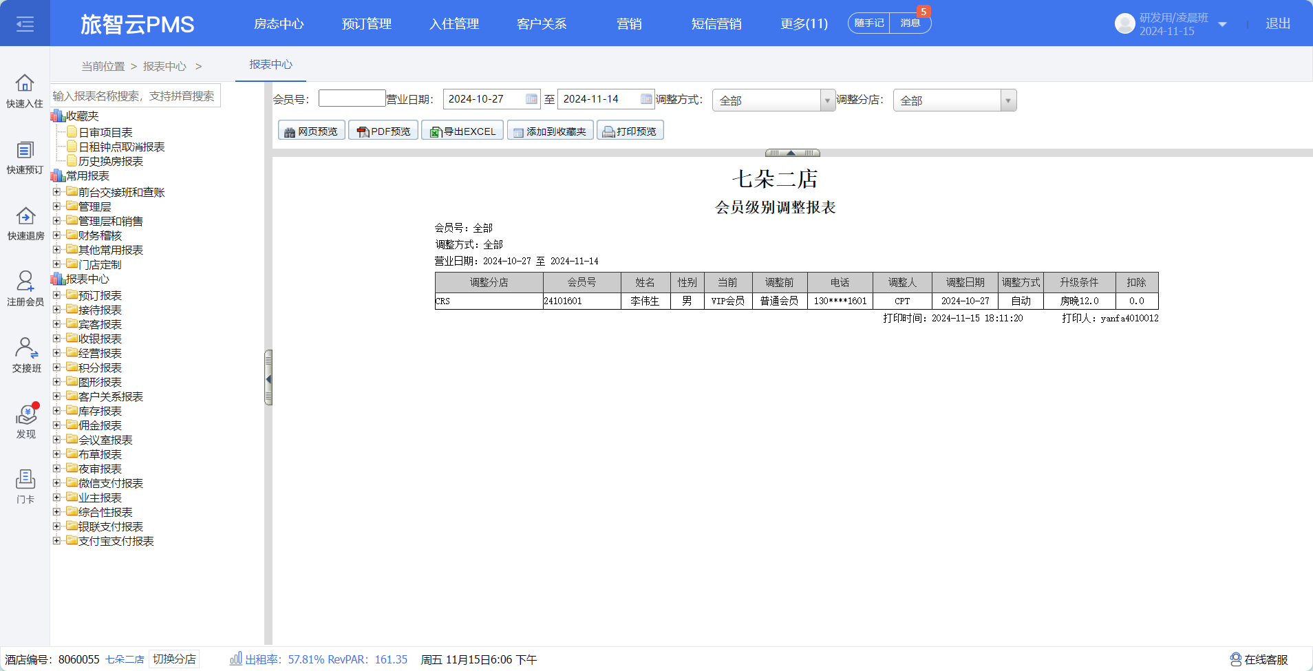Expand 前台交接班和查账 folder
This screenshot has width=1313, height=671.
[x=57, y=192]
